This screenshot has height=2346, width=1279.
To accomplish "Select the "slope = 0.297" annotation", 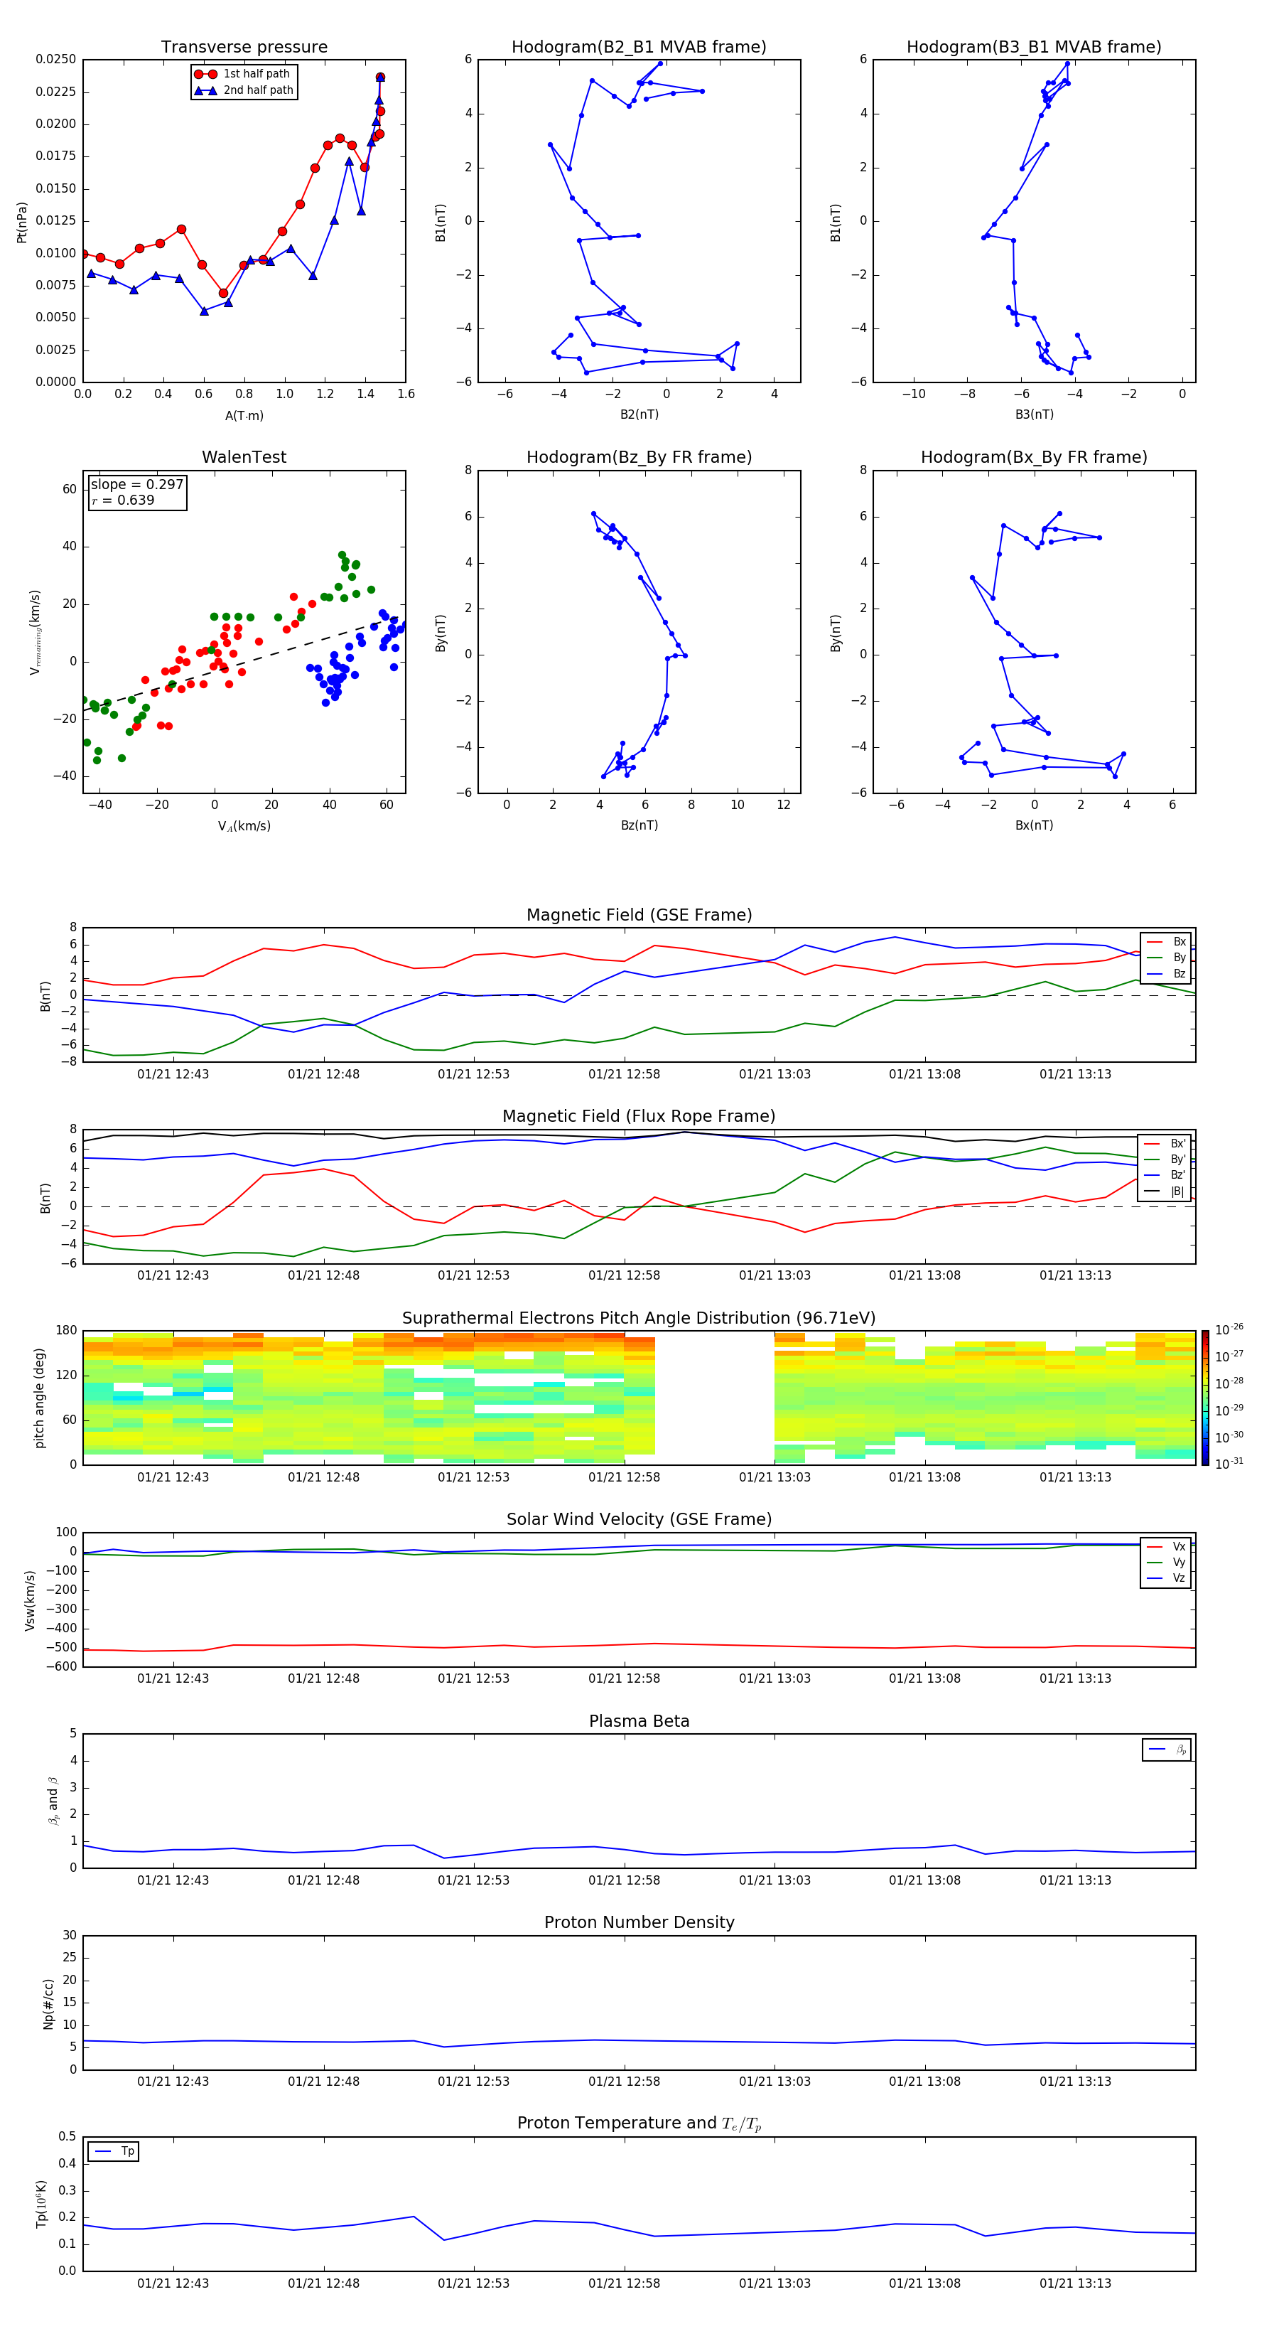I will click(136, 485).
